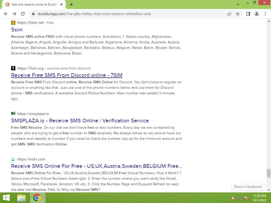This screenshot has height=203, width=271.
Task: Open the Windows Start button
Action: point(6,198)
